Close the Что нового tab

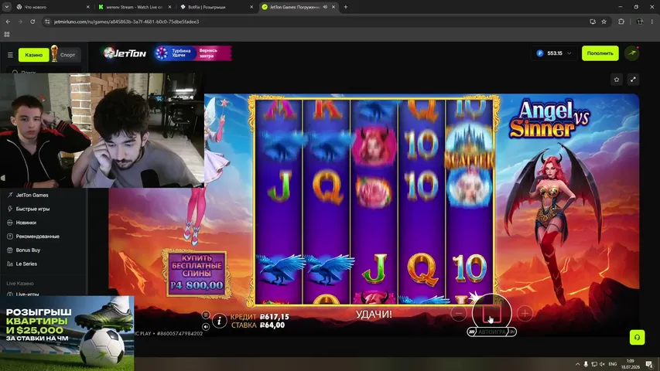pyautogui.click(x=87, y=7)
